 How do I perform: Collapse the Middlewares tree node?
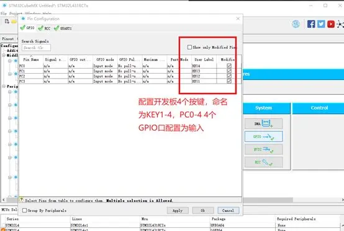(x=4, y=55)
